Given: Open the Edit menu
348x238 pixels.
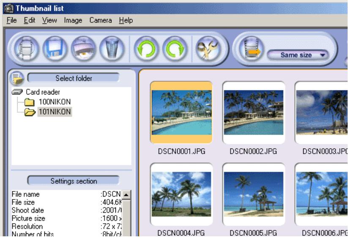Looking at the screenshot, I should click(30, 20).
